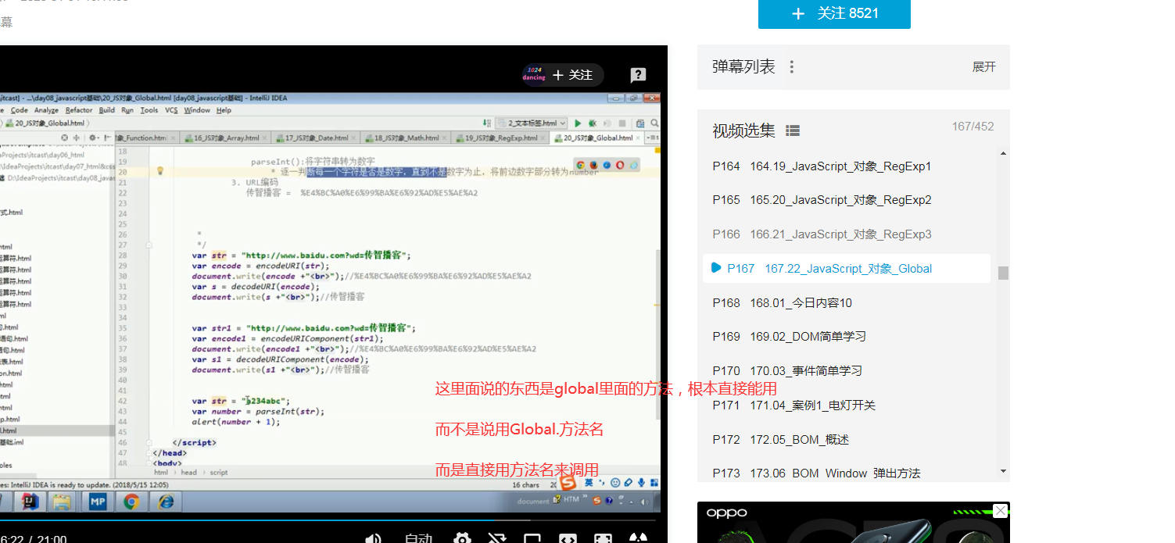Screen dimensions: 1175x543
Task: Click the video progress bar
Action: (328, 520)
